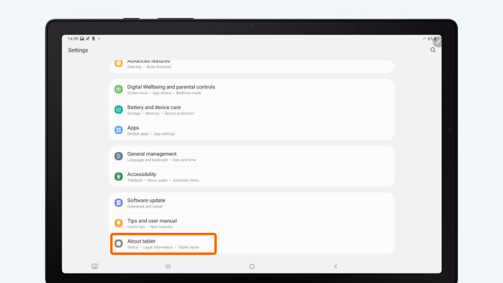Open Tips and user manual entry
Image resolution: width=503 pixels, height=283 pixels.
pos(151,223)
